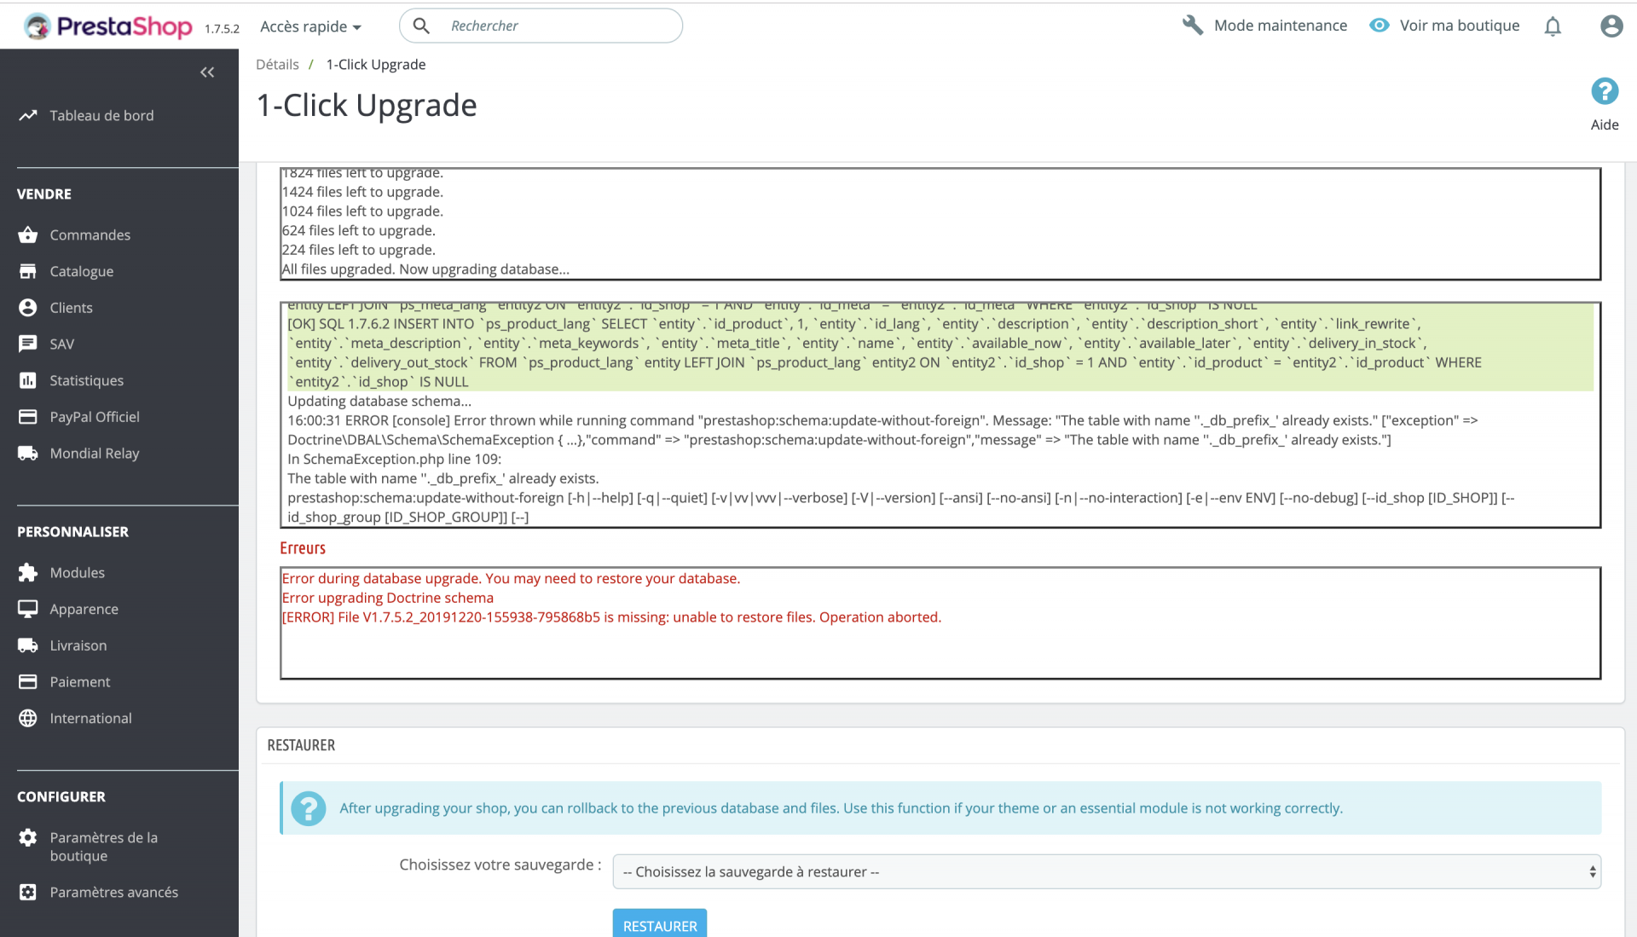Click the PayPal Officiel card icon
Screen dimensions: 1637x937
[x=28, y=417]
